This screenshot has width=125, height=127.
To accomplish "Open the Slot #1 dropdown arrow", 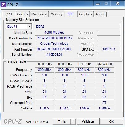I will pyautogui.click(x=29, y=27).
